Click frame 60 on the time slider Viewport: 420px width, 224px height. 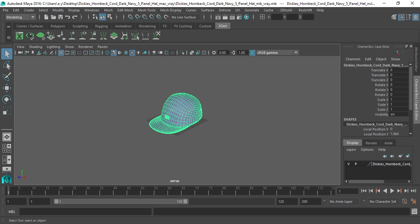[x=170, y=191]
